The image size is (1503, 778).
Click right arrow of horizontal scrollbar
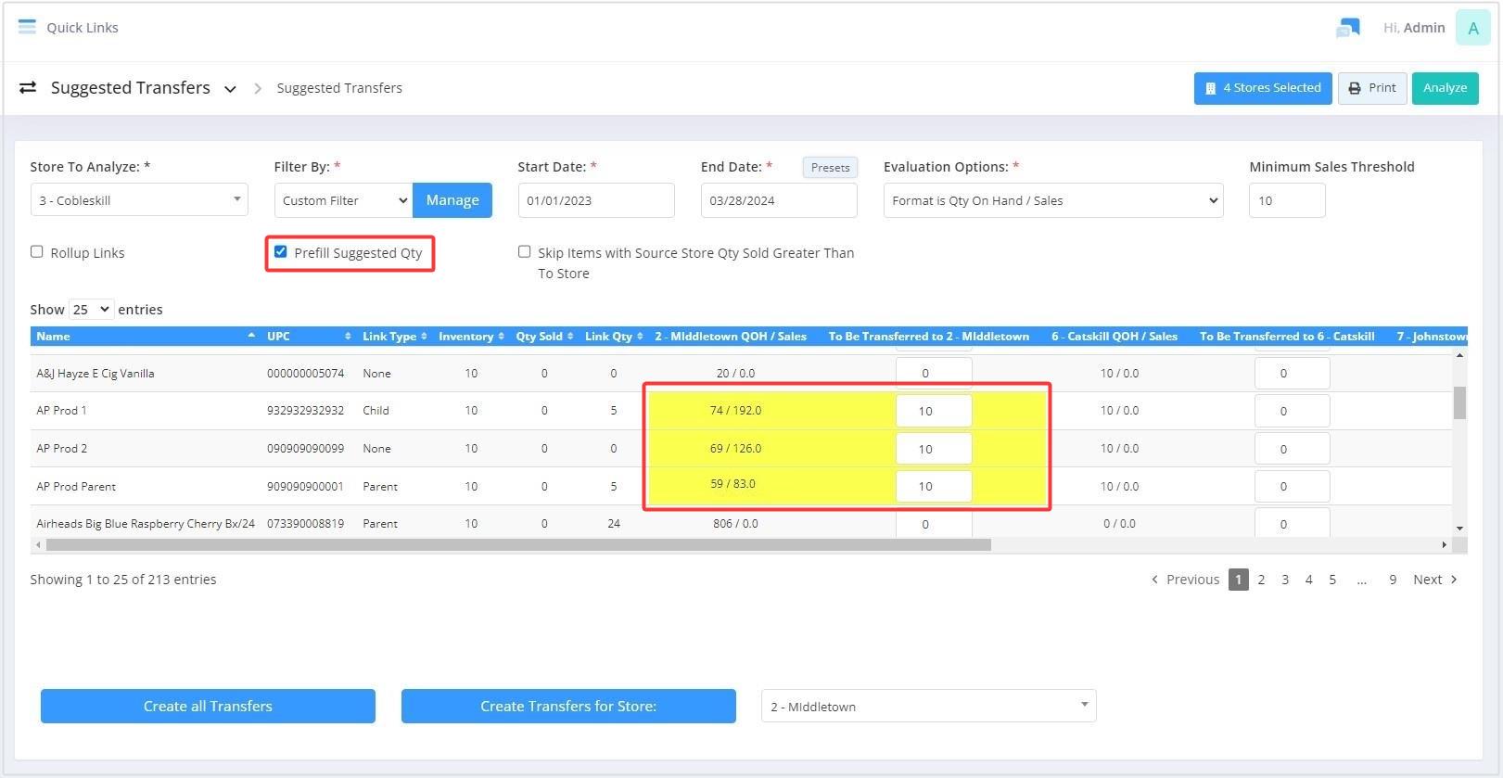(1444, 544)
